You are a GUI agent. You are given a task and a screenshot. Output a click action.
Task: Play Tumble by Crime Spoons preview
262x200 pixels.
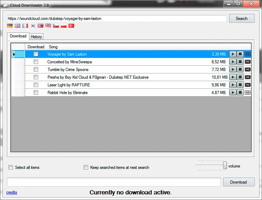233,69
